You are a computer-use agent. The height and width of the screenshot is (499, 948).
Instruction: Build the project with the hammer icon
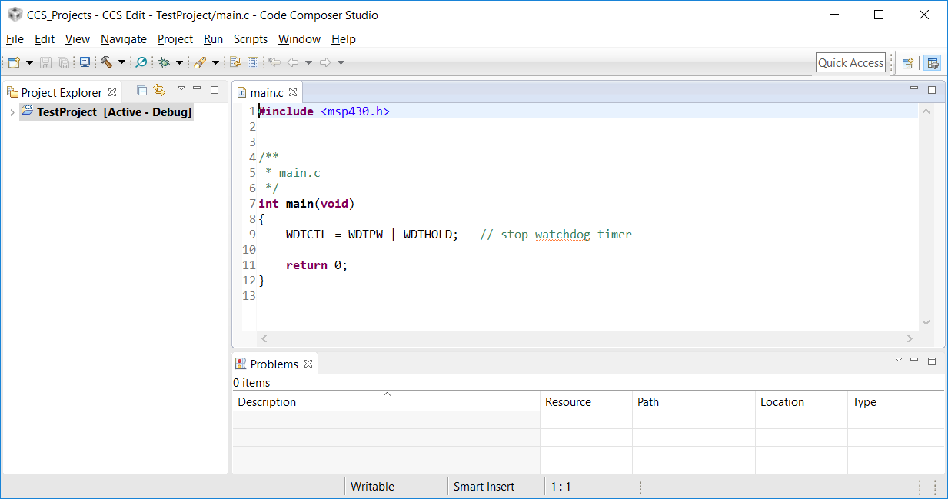point(105,62)
